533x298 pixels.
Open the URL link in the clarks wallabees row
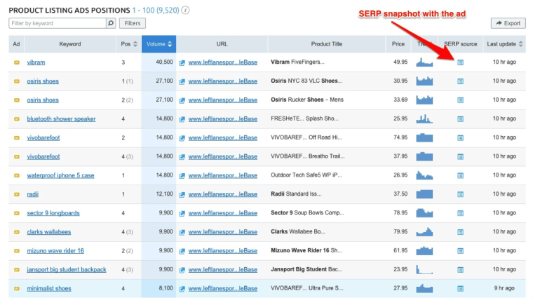[x=222, y=232]
